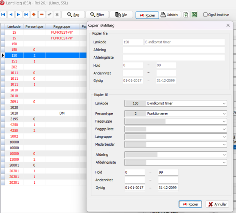Open the Filter button
This screenshot has width=236, height=213.
(97, 15)
